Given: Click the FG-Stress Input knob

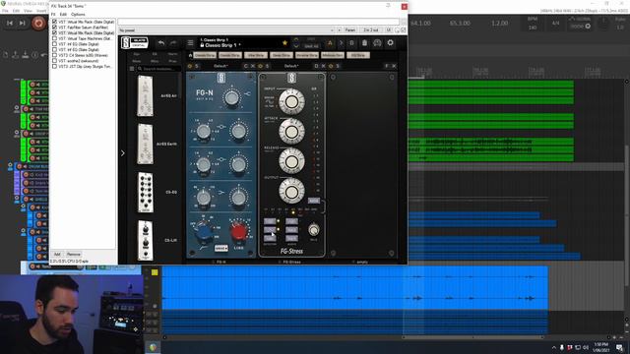Looking at the screenshot, I should 291,101.
